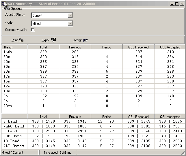Click the window resize grip corner
The height and width of the screenshot is (156, 186).
pyautogui.click(x=183, y=153)
